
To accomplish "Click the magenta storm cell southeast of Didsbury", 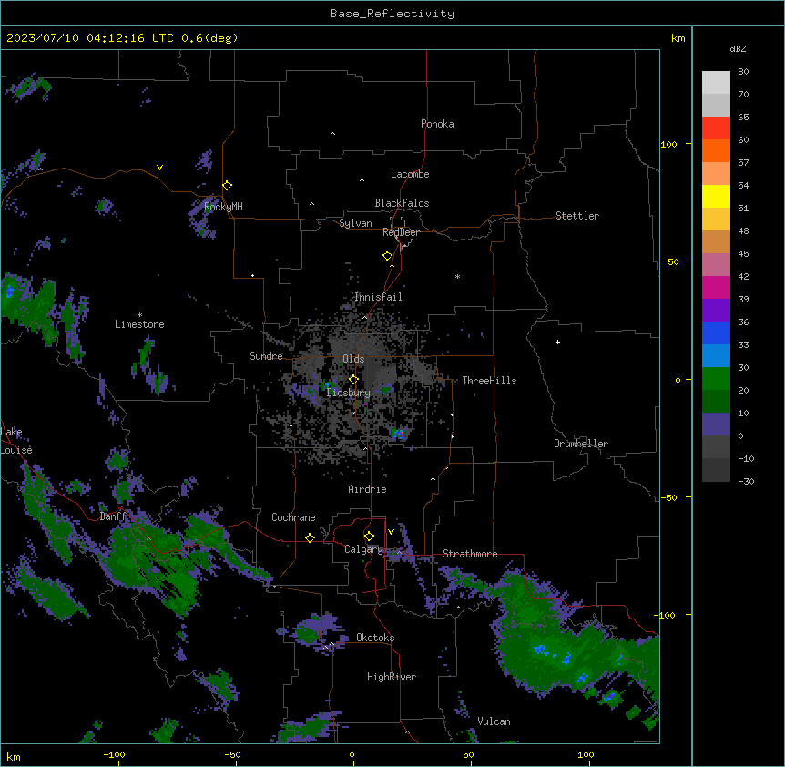I will 400,433.
